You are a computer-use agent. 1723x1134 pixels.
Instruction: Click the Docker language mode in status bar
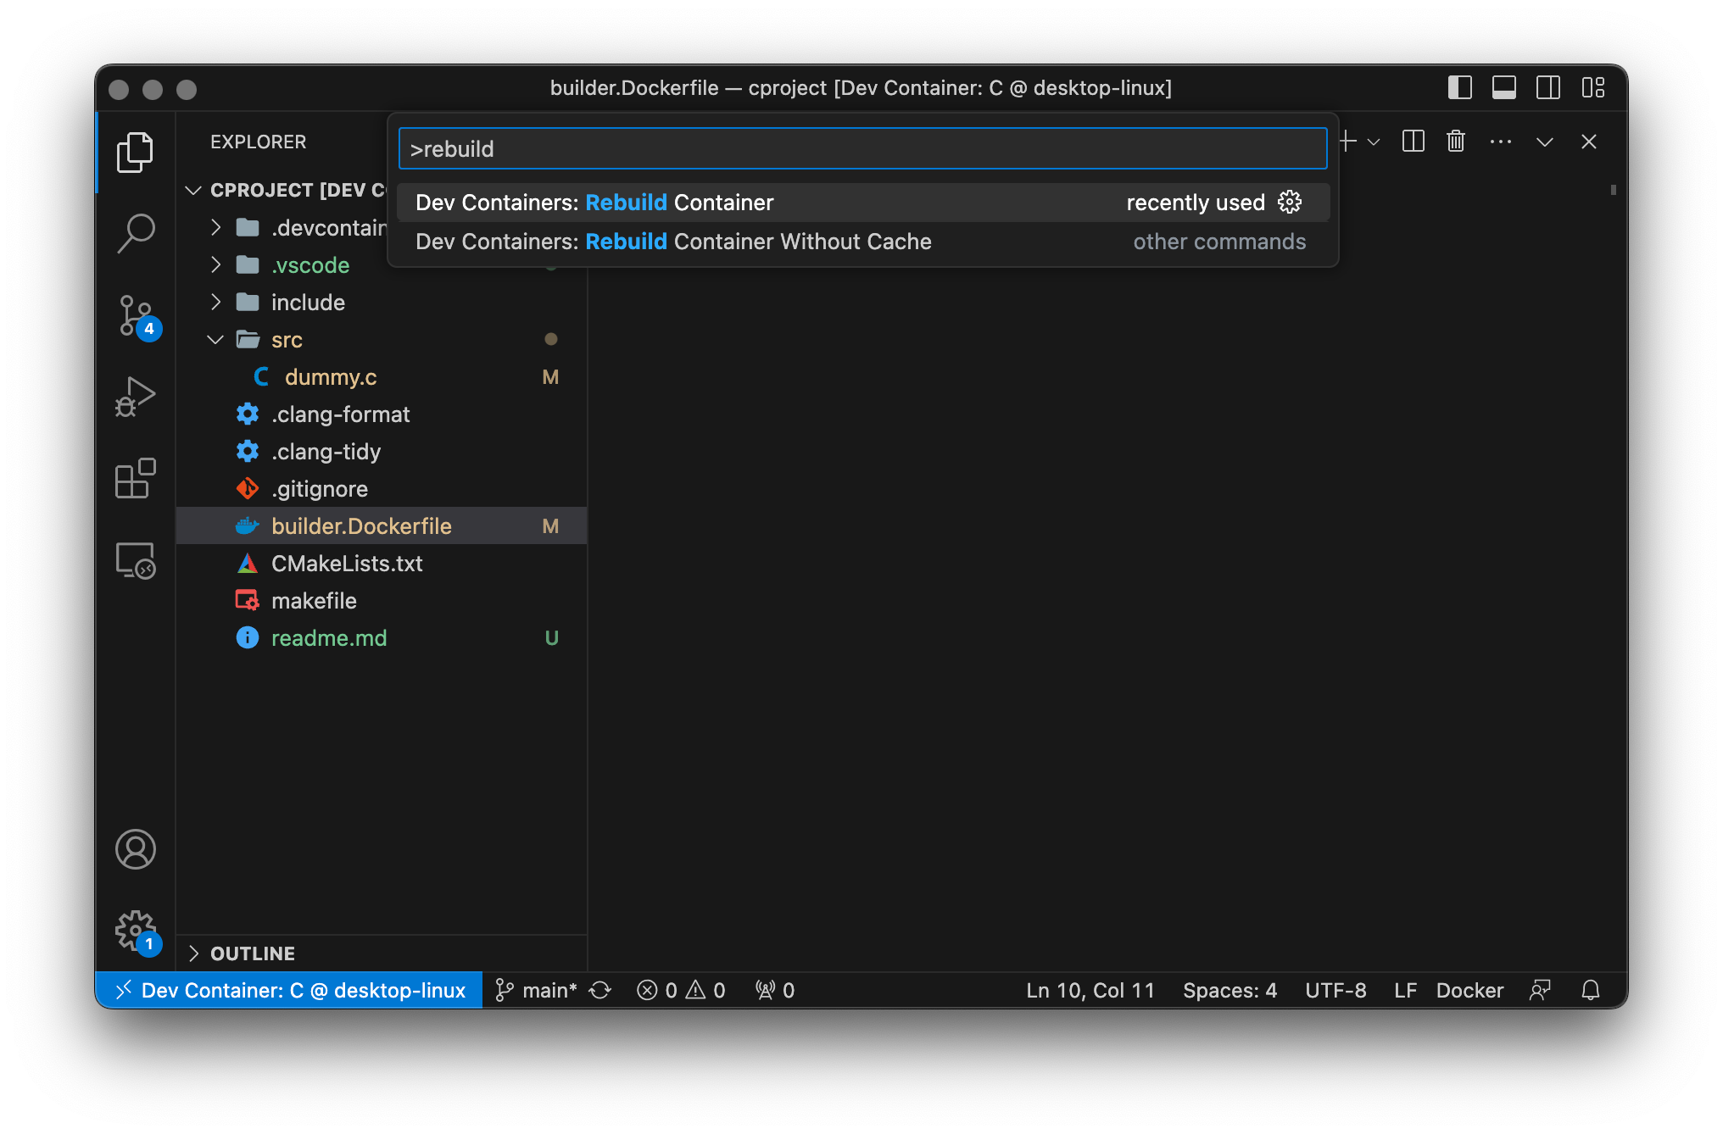pos(1469,990)
